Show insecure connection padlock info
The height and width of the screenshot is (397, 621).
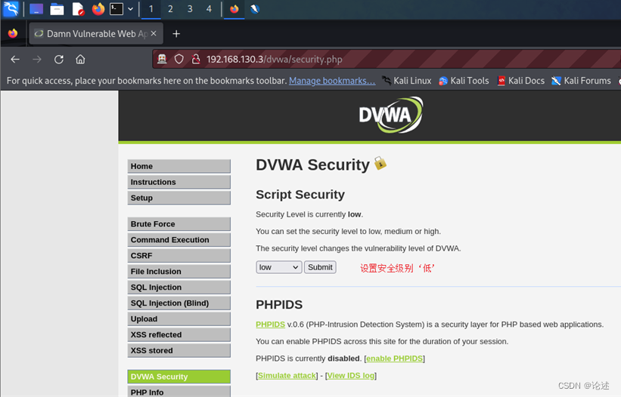pyautogui.click(x=196, y=60)
